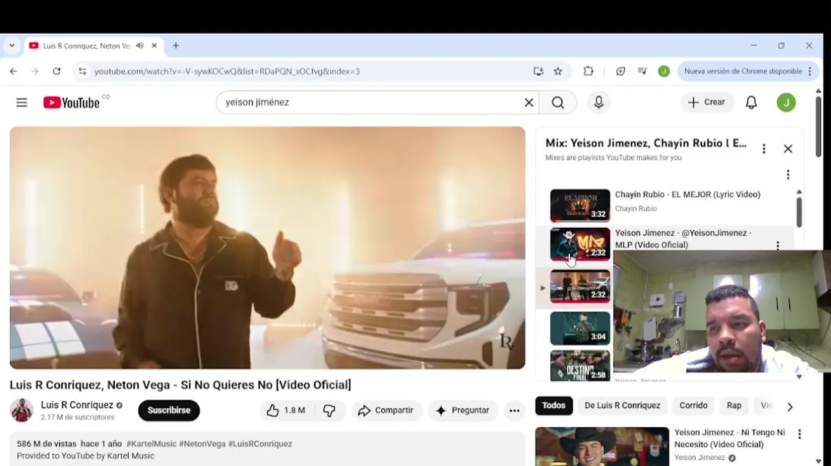Open the Chrome profile J avatar in the toolbar
Image resolution: width=831 pixels, height=466 pixels.
664,71
